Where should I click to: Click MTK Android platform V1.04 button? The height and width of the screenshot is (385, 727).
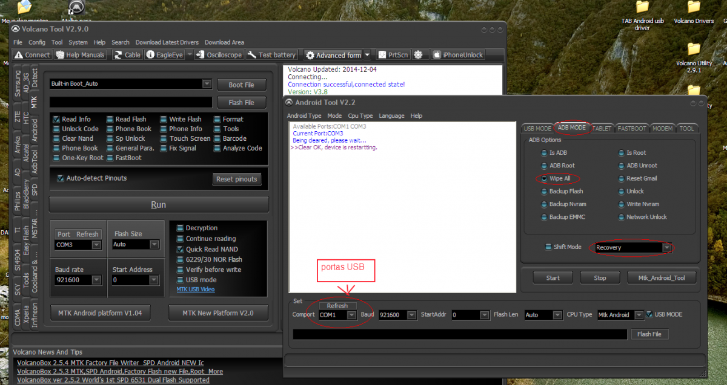(100, 312)
